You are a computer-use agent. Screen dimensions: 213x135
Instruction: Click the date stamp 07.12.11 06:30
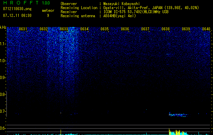[x=17, y=16]
